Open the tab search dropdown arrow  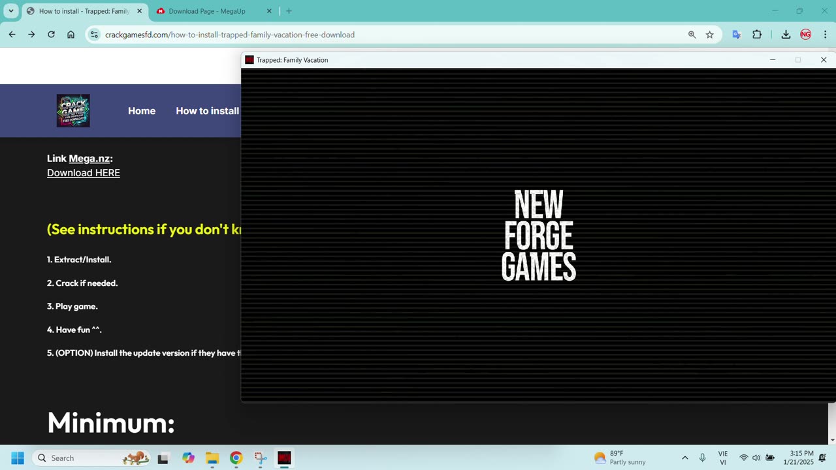tap(11, 11)
